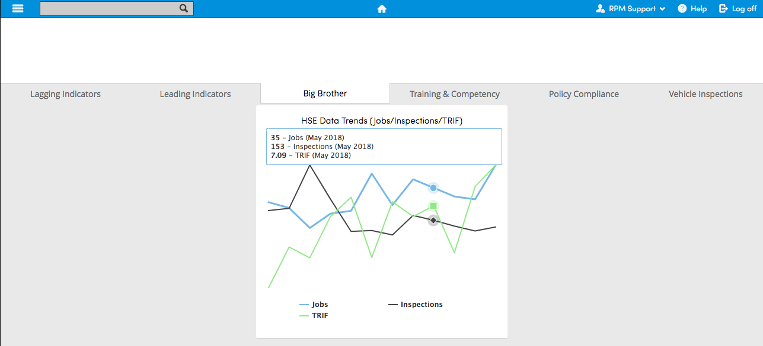Image resolution: width=763 pixels, height=346 pixels.
Task: Select the green square TRIF marker
Action: [x=433, y=206]
